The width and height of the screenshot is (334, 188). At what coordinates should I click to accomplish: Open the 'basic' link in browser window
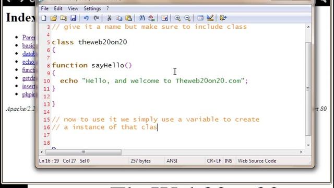[x=29, y=45]
